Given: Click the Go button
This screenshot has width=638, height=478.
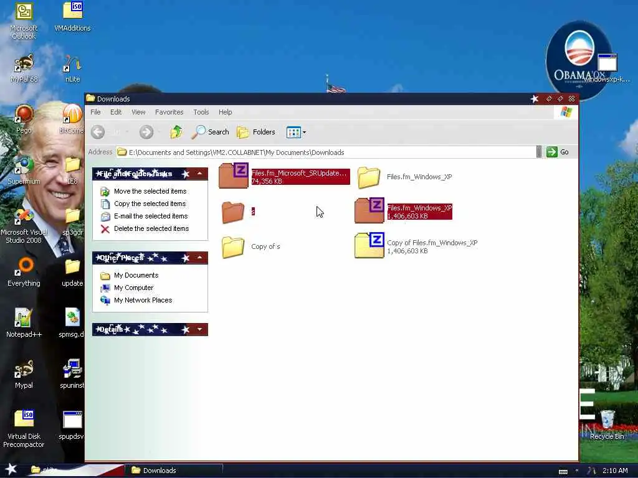Looking at the screenshot, I should (558, 152).
